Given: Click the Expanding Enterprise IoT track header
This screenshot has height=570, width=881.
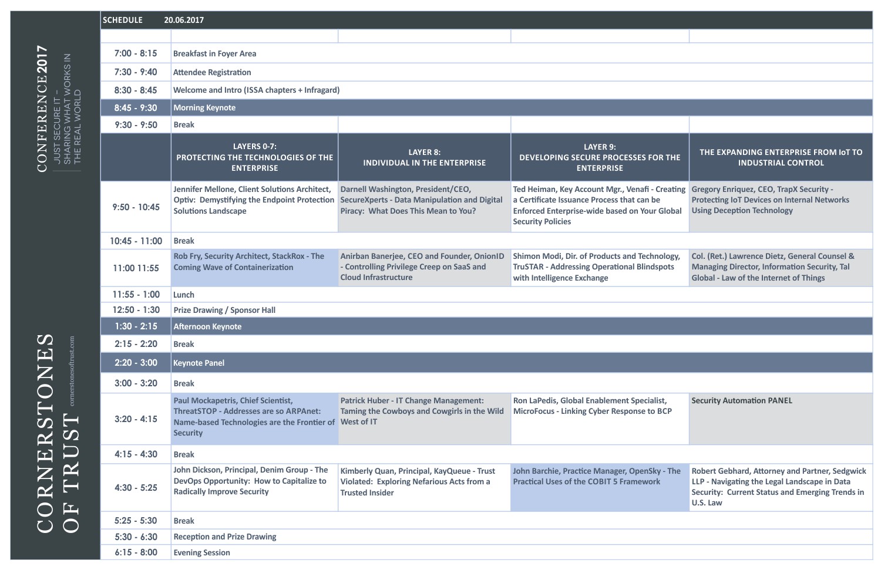Looking at the screenshot, I should [781, 157].
